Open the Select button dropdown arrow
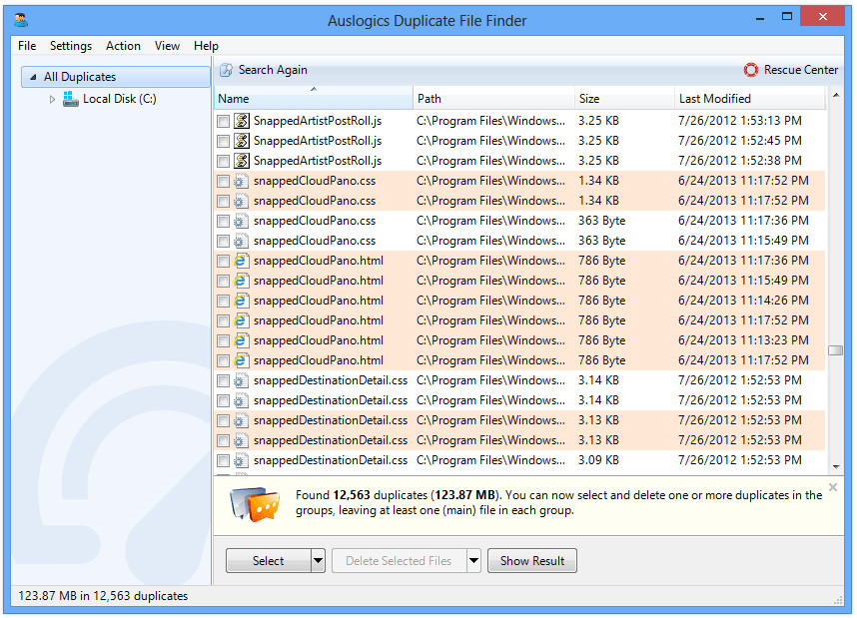The height and width of the screenshot is (618, 857). [318, 561]
